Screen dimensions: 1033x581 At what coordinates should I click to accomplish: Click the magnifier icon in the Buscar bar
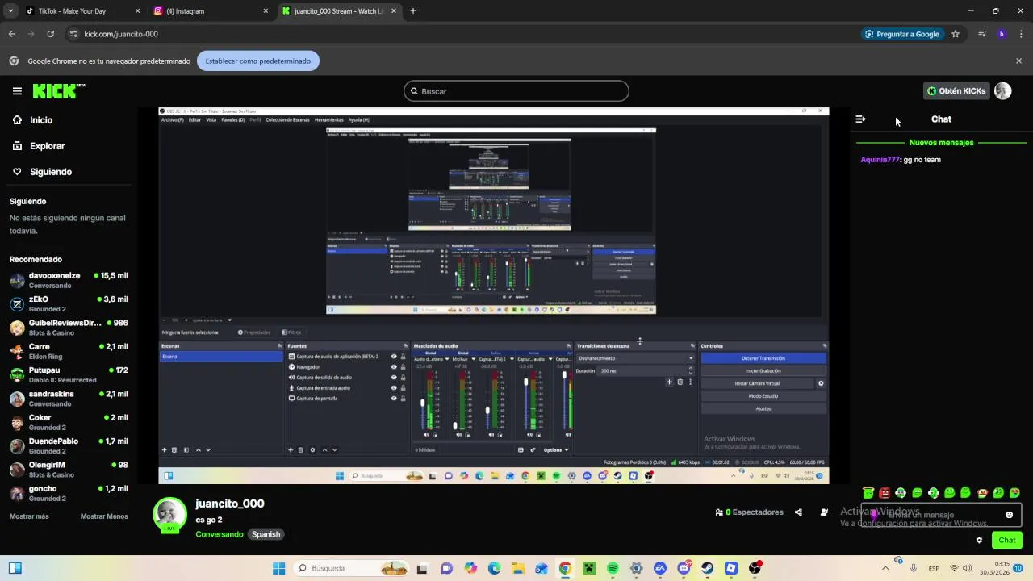tap(414, 91)
